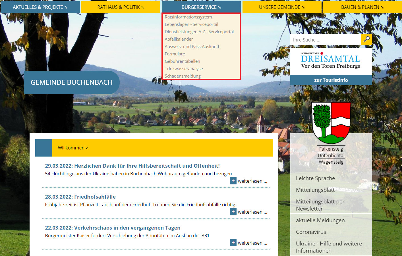Click the Gemeinde Buchenbach title banner

click(72, 82)
